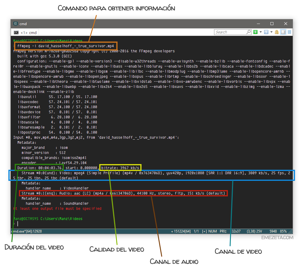Viewport: 307px width, 269px height.
Task: Click the 'libavcodec 57. 24.101' row
Action: (x=57, y=102)
